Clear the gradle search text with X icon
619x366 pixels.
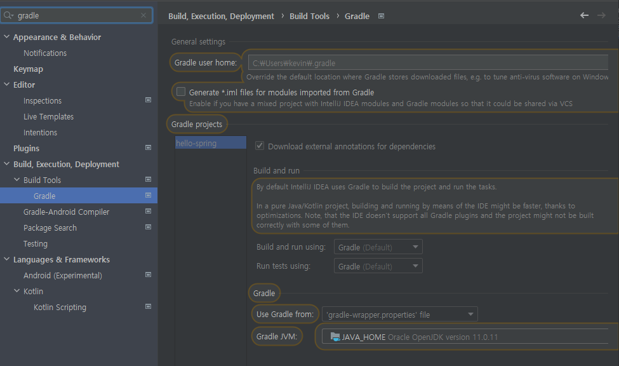[x=143, y=15]
